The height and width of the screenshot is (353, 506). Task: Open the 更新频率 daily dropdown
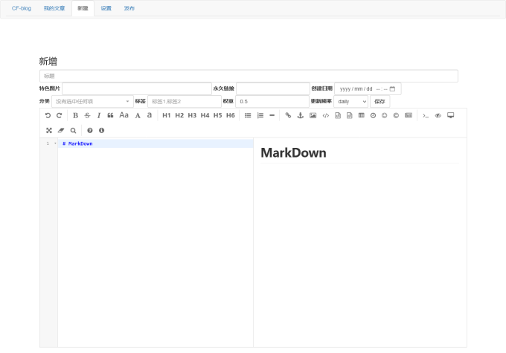coord(350,101)
